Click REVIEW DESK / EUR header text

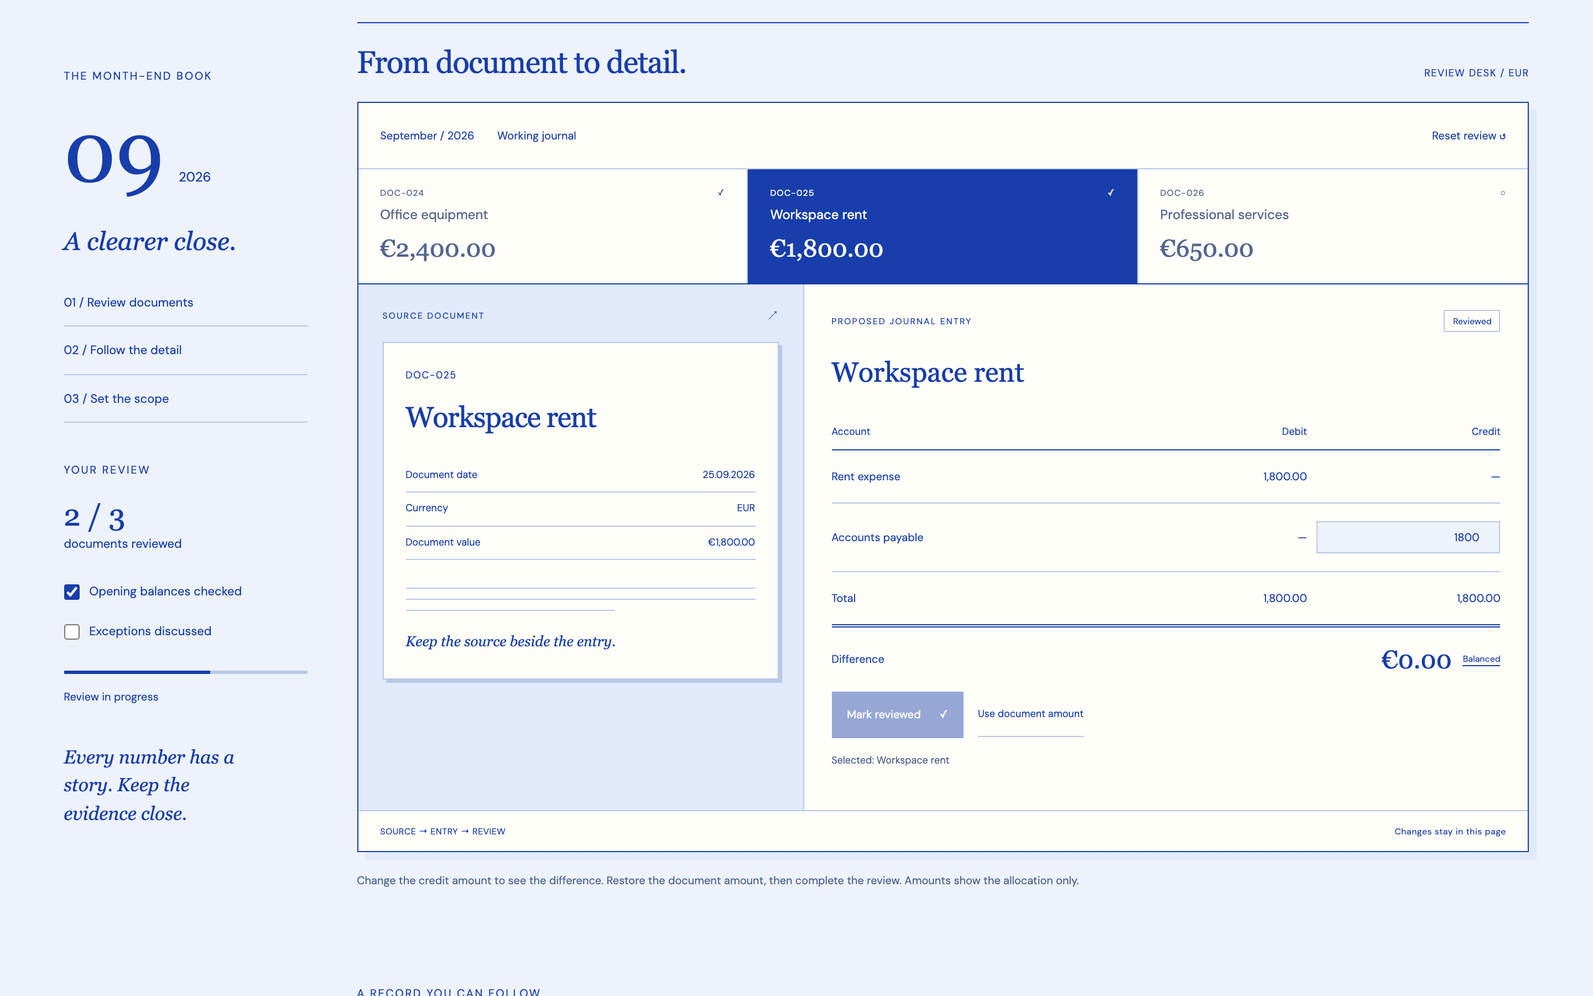tap(1476, 73)
